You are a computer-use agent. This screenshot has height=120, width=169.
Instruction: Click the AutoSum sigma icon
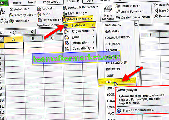pyautogui.click(x=11, y=9)
